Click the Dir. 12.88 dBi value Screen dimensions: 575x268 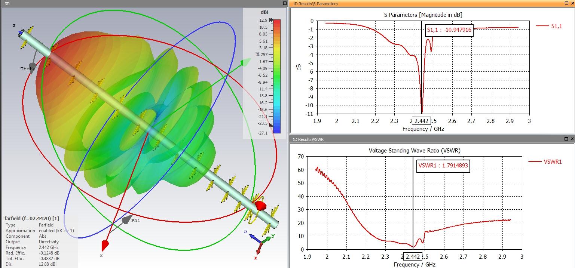tap(48, 264)
